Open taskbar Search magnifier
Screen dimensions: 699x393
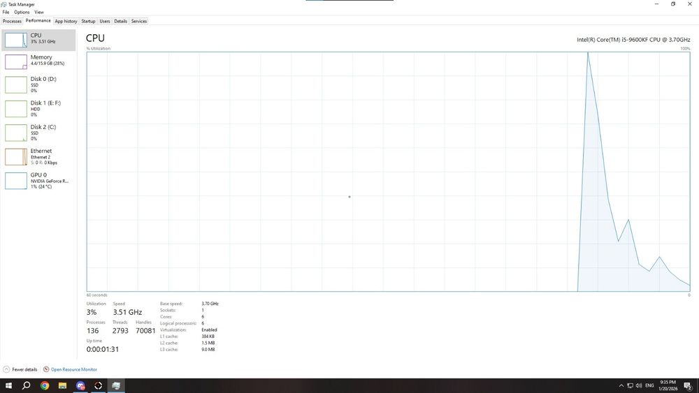tap(27, 385)
